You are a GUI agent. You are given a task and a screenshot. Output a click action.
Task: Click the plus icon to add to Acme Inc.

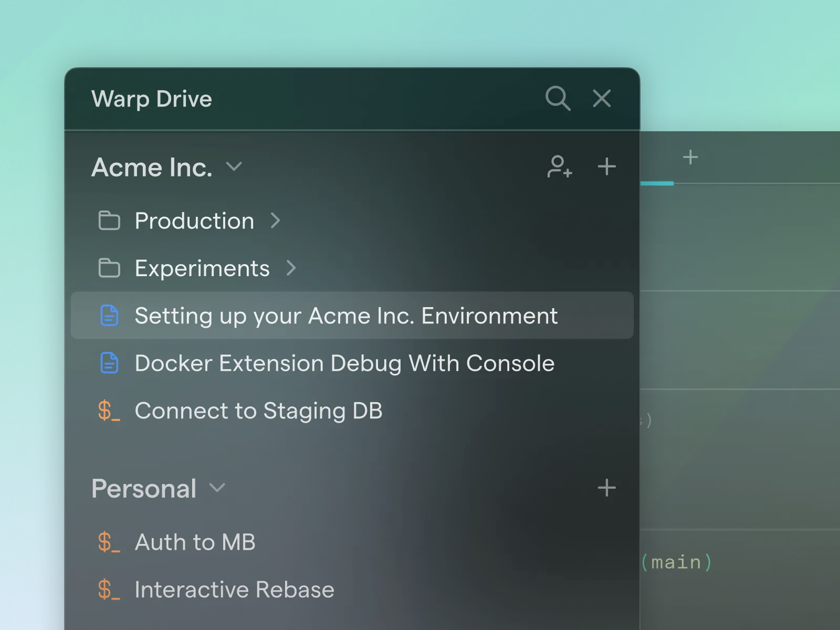click(606, 166)
